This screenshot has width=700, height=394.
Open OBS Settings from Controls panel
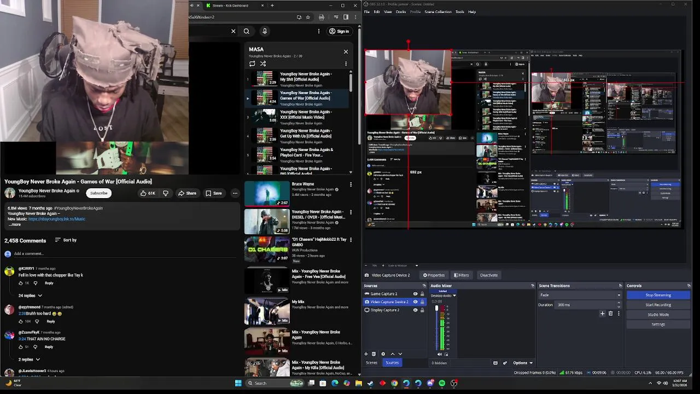658,325
